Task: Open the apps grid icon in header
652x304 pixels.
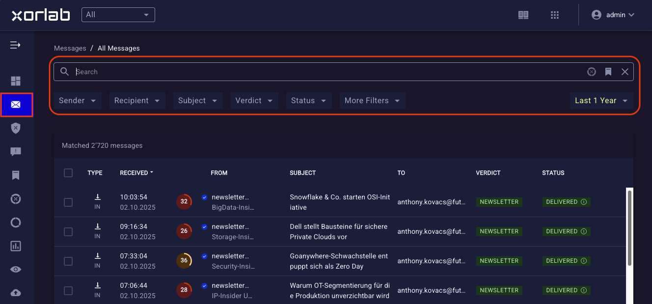Action: coord(555,15)
